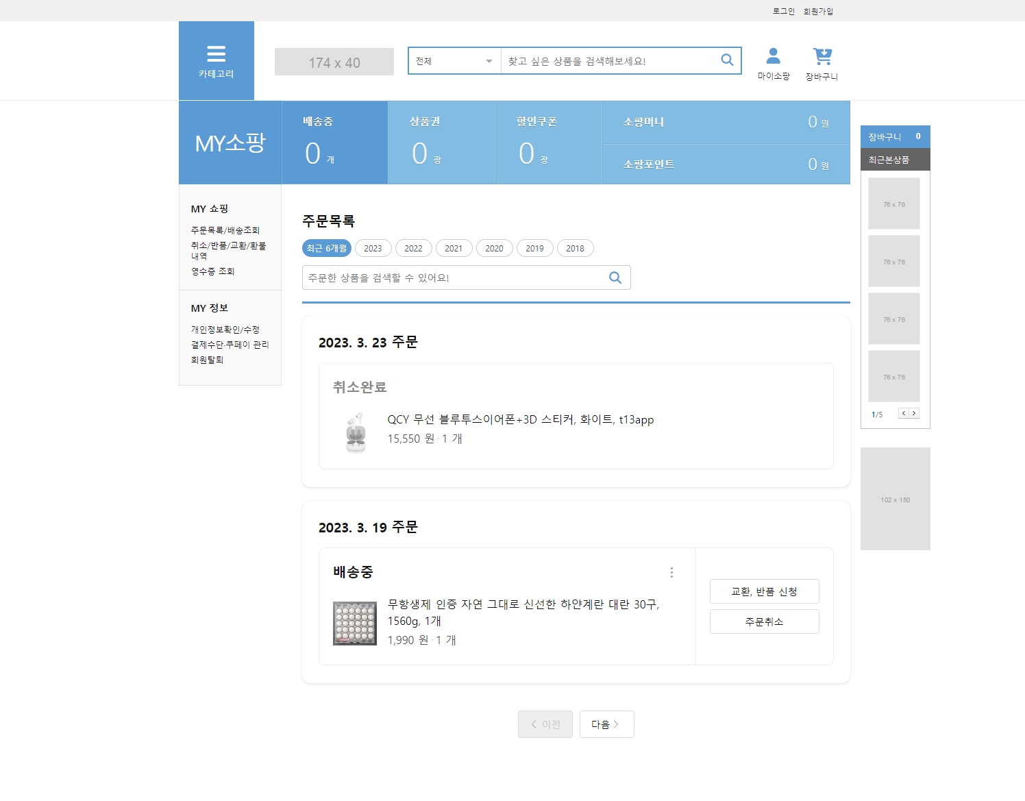Open the 소팡머니 balance row
Image resolution: width=1025 pixels, height=801 pixels.
tap(726, 122)
